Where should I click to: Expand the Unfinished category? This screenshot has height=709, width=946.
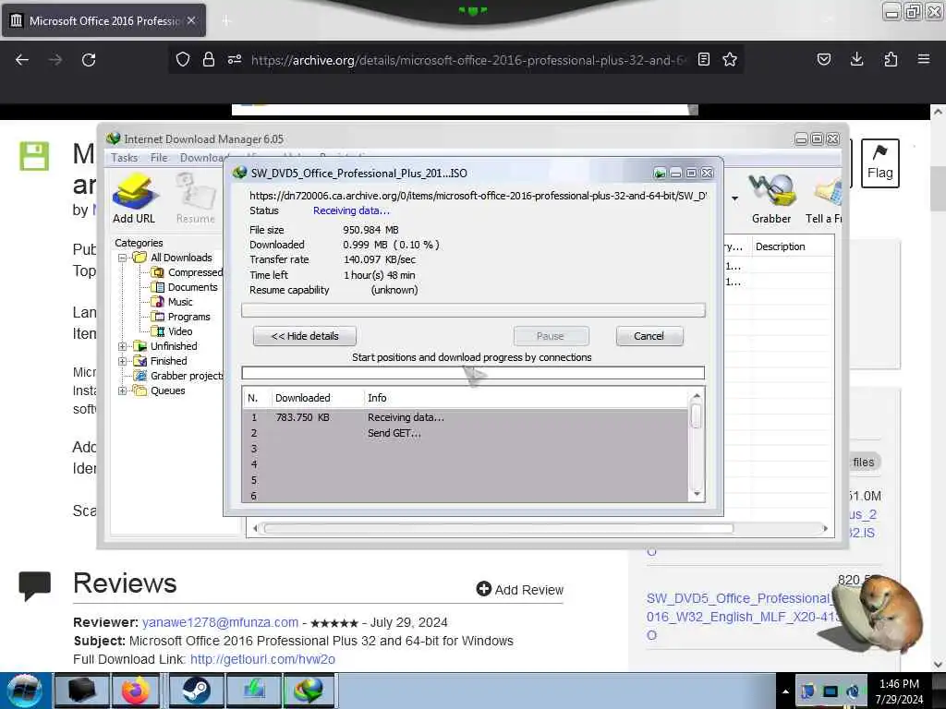pyautogui.click(x=123, y=346)
